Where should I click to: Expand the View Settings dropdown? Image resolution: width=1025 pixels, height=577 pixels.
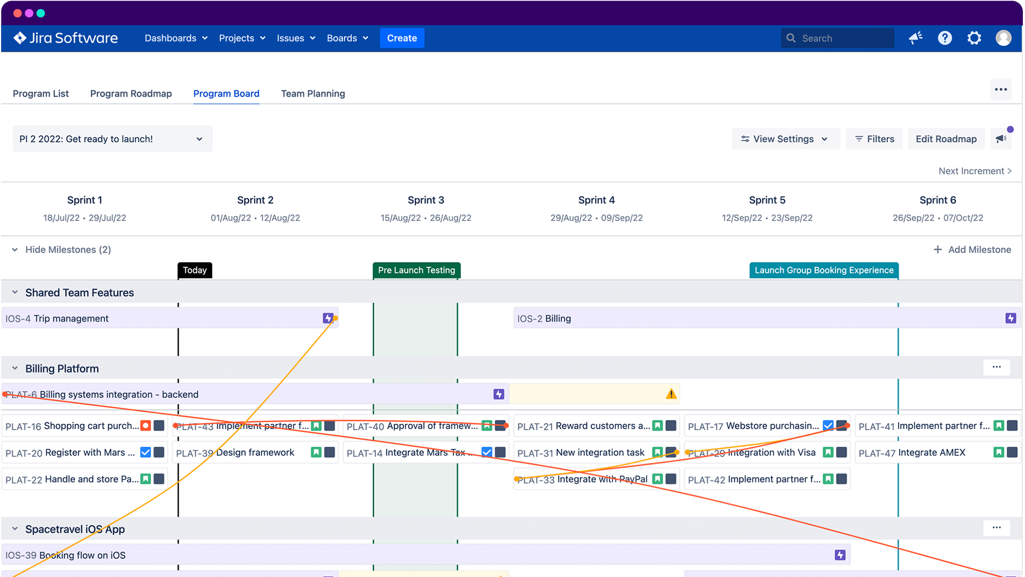tap(785, 139)
